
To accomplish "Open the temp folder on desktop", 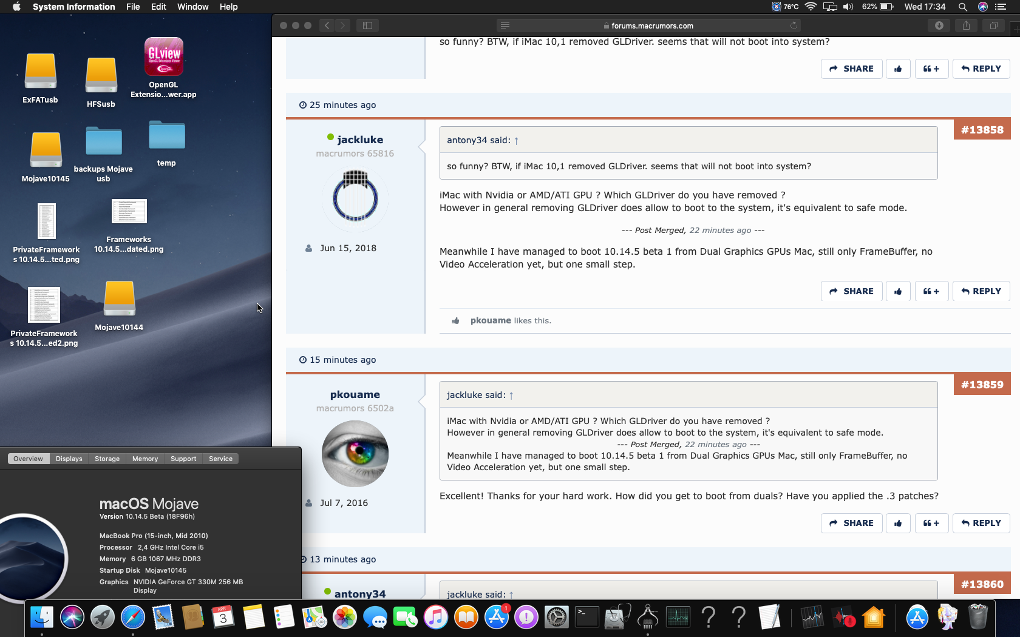I will (166, 135).
